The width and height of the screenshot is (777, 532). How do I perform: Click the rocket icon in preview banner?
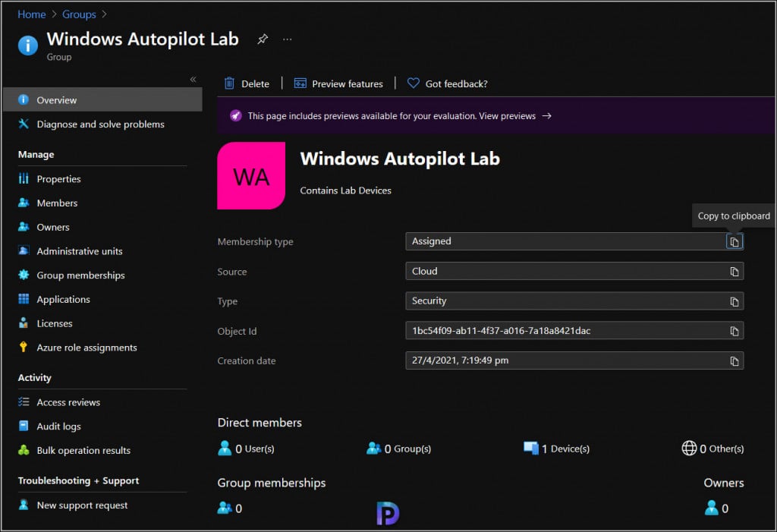click(235, 116)
